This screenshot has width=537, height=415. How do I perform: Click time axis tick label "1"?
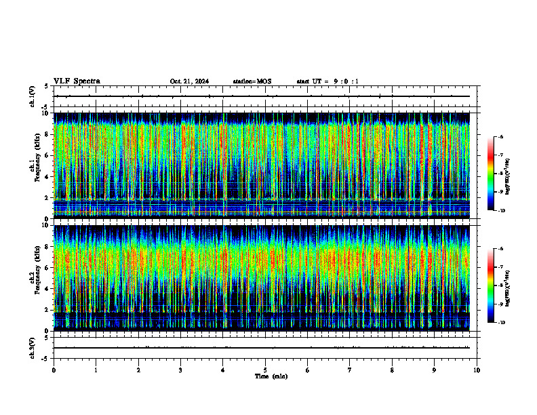point(96,370)
